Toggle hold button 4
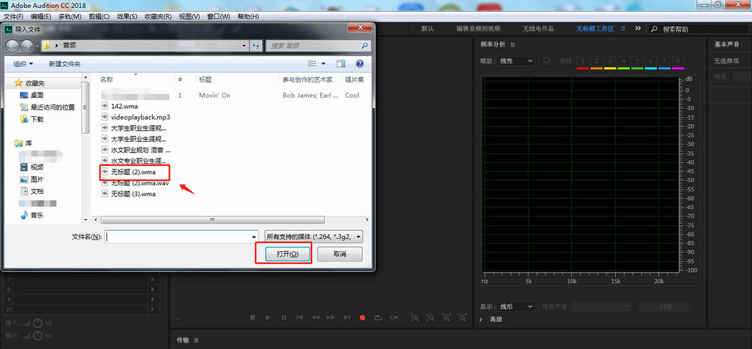The height and width of the screenshot is (349, 752). [624, 61]
